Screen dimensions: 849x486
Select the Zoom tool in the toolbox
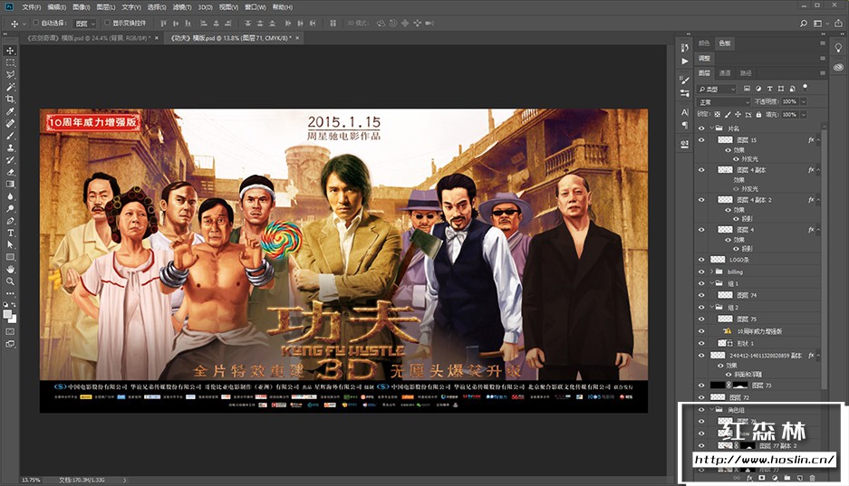10,281
